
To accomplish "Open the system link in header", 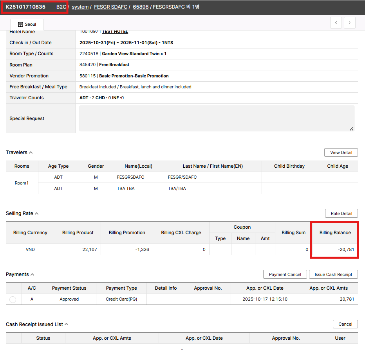I will click(x=80, y=7).
